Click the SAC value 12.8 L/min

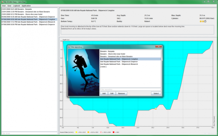[x=149, y=18]
